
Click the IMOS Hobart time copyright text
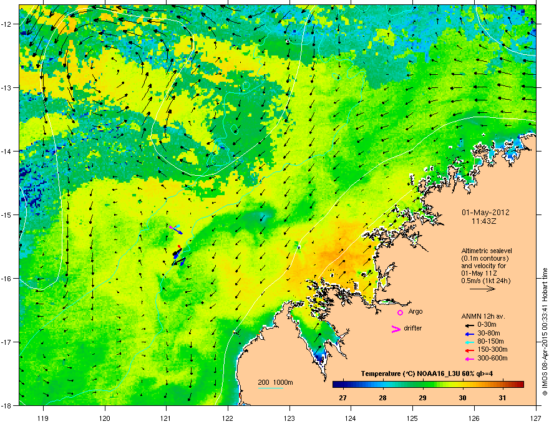tap(545, 332)
